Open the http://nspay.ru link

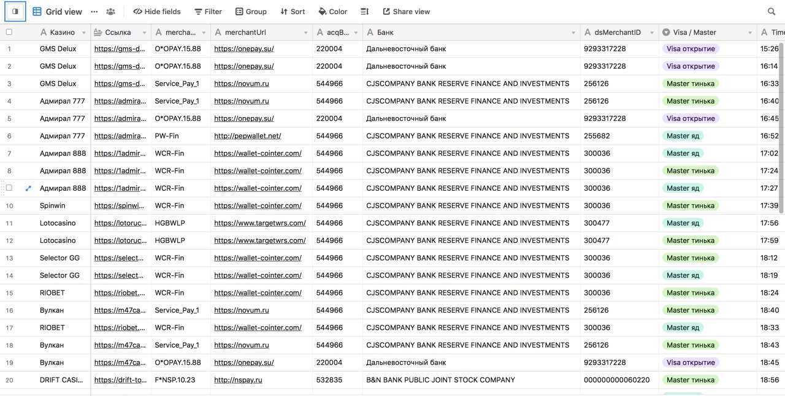tap(238, 380)
